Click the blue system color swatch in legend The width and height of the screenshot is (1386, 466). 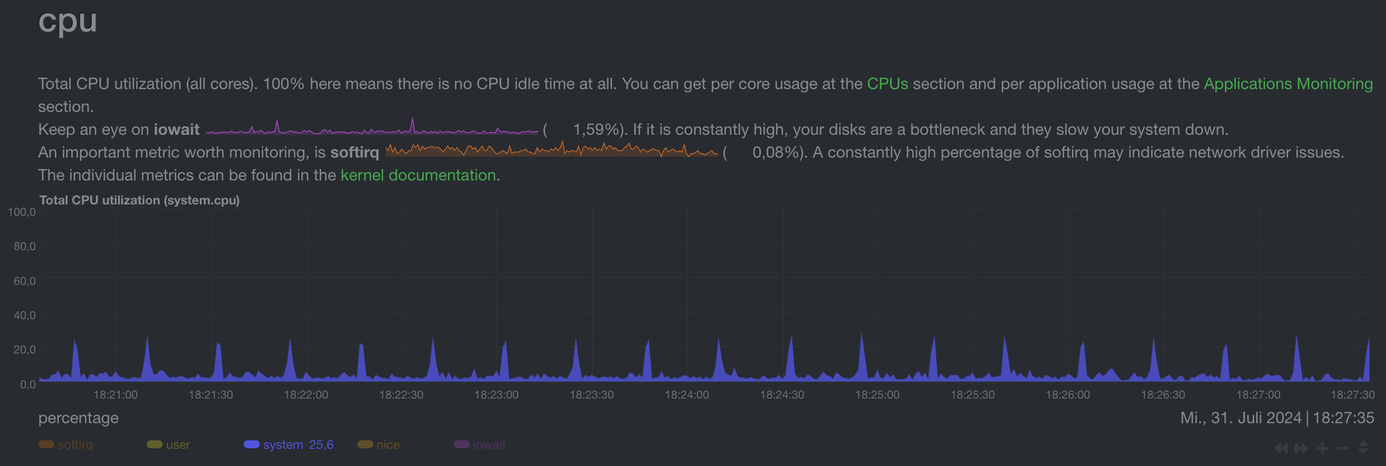coord(251,445)
